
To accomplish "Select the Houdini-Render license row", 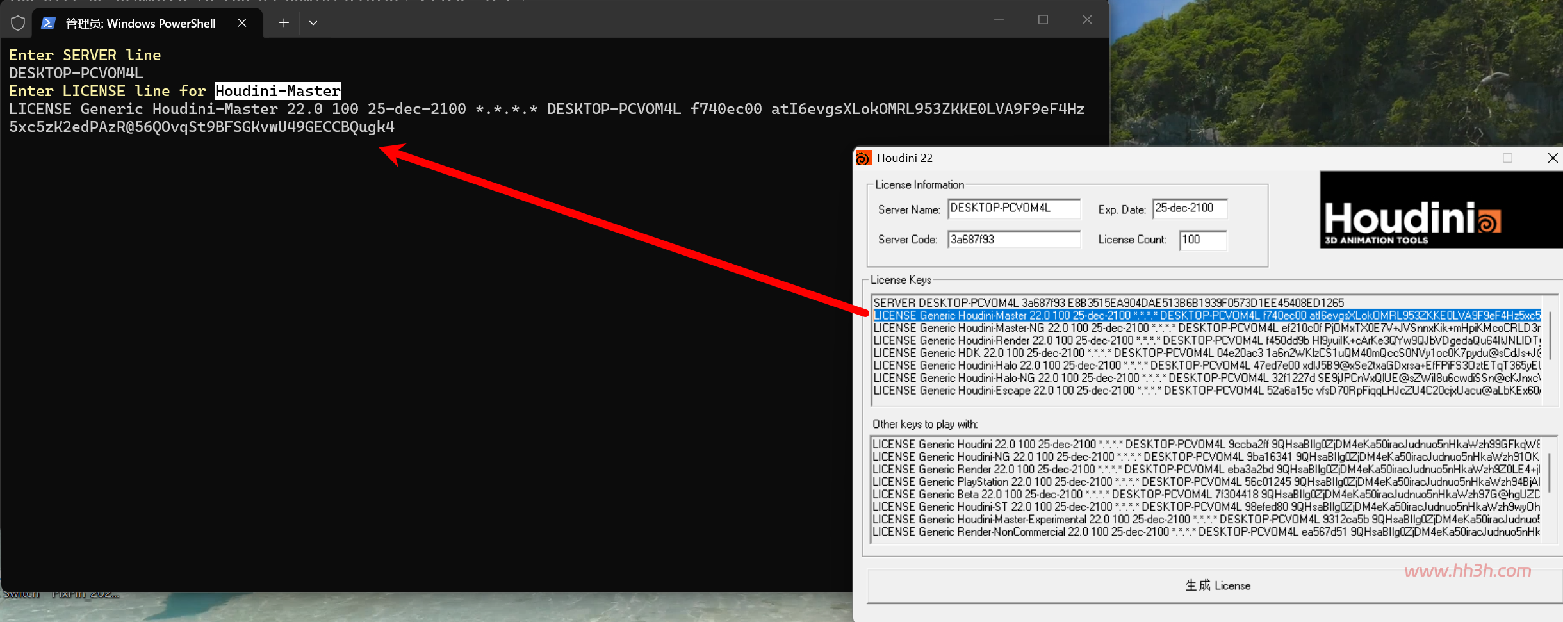I will (1207, 340).
